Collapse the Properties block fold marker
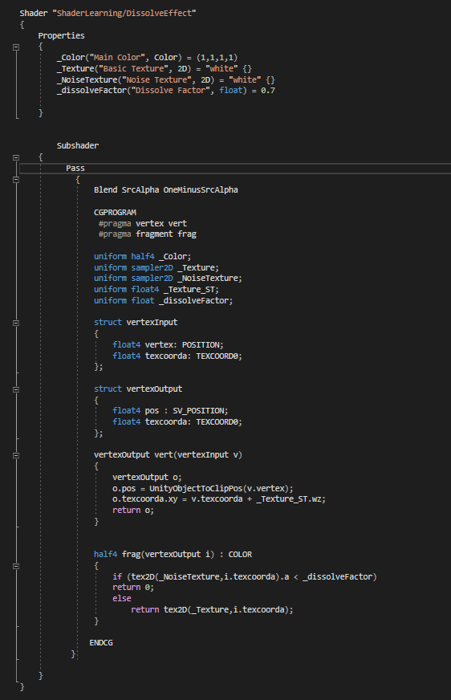The width and height of the screenshot is (451, 700). 16,47
